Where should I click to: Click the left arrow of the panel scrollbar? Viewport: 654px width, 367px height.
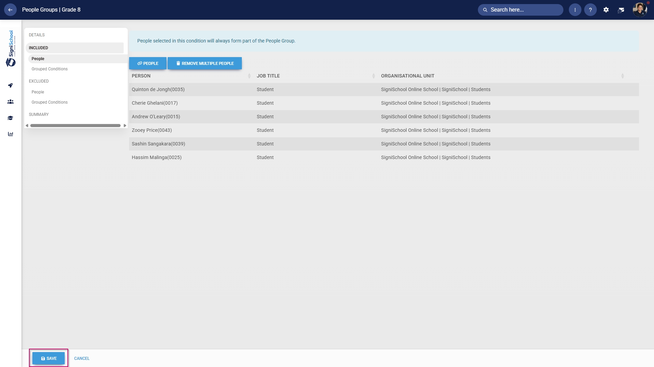[27, 126]
